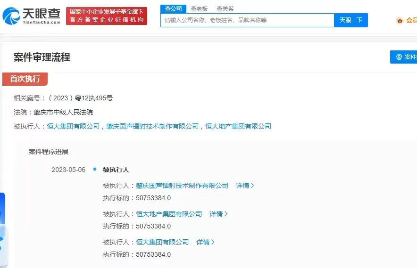Open 恒大地产集团有限公司 in the top 被执行人 list
The height and width of the screenshot is (268, 417).
[x=238, y=126]
